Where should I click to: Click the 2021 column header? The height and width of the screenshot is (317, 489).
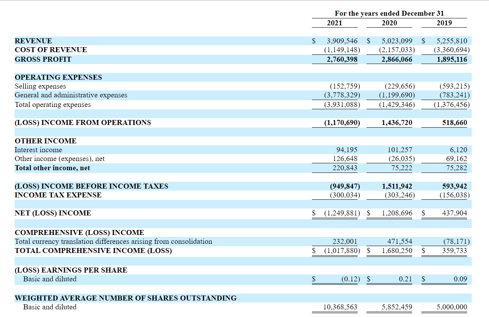pos(334,23)
